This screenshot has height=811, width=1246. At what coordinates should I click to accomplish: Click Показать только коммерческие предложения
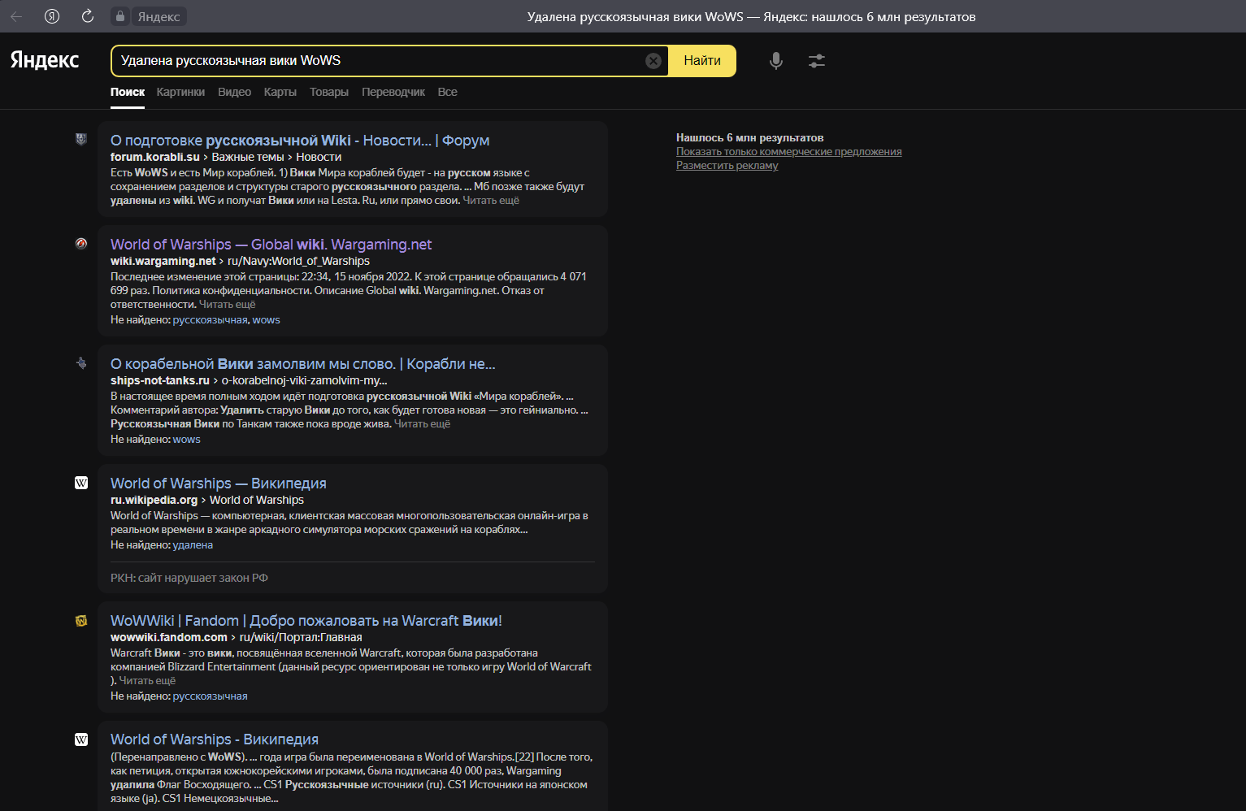click(789, 151)
